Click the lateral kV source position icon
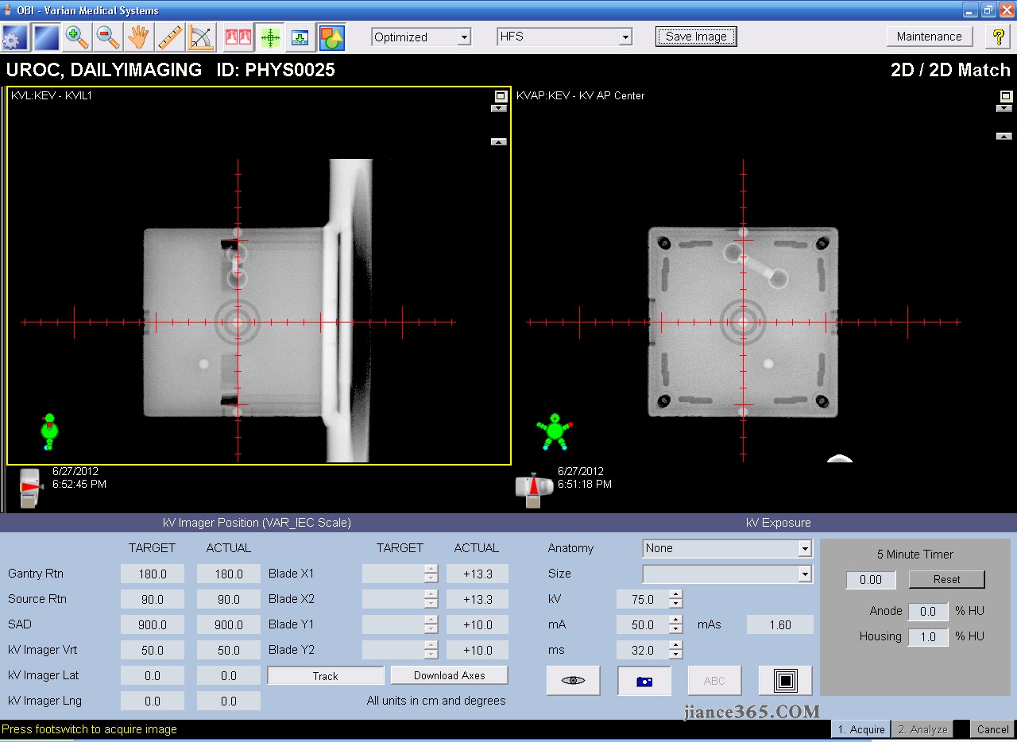Image resolution: width=1017 pixels, height=742 pixels. pyautogui.click(x=29, y=488)
